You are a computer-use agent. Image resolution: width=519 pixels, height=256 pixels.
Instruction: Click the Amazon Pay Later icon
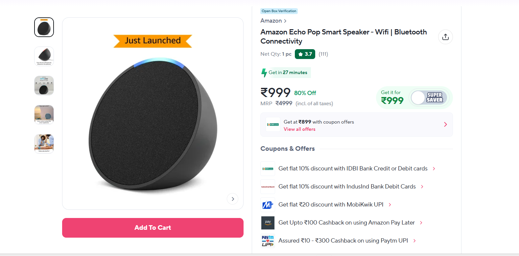tap(268, 223)
